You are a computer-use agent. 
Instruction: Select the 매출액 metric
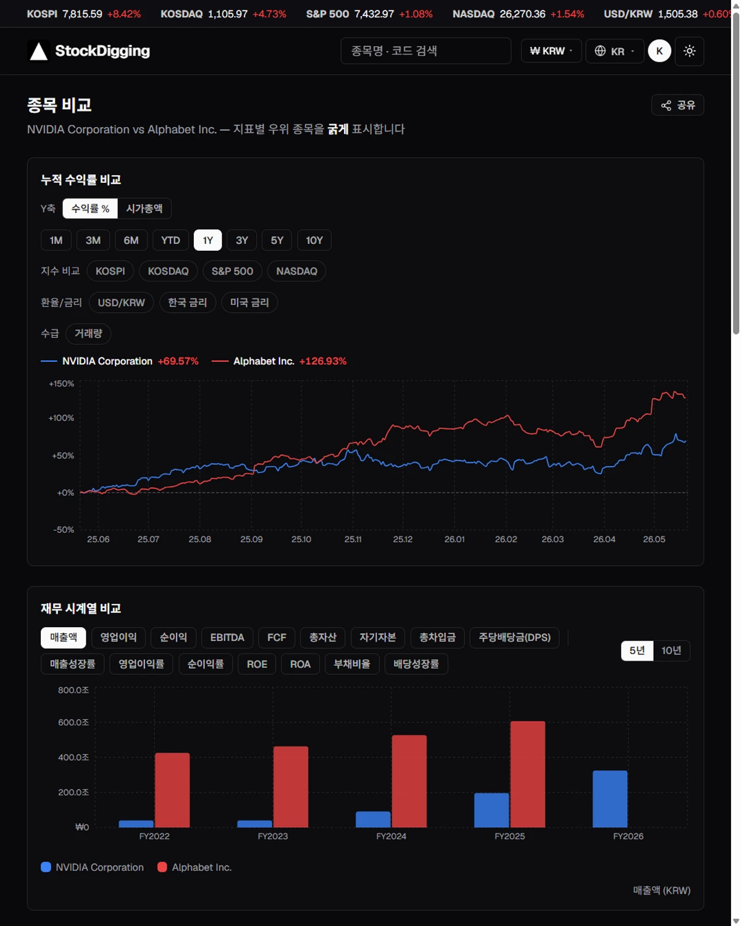64,638
